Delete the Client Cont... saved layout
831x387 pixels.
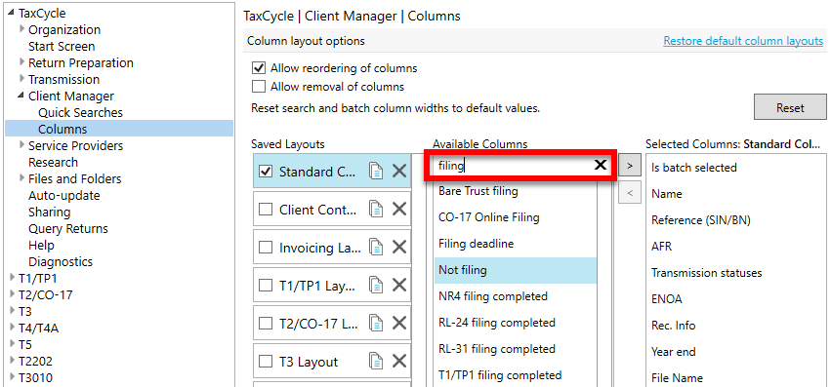(x=399, y=210)
